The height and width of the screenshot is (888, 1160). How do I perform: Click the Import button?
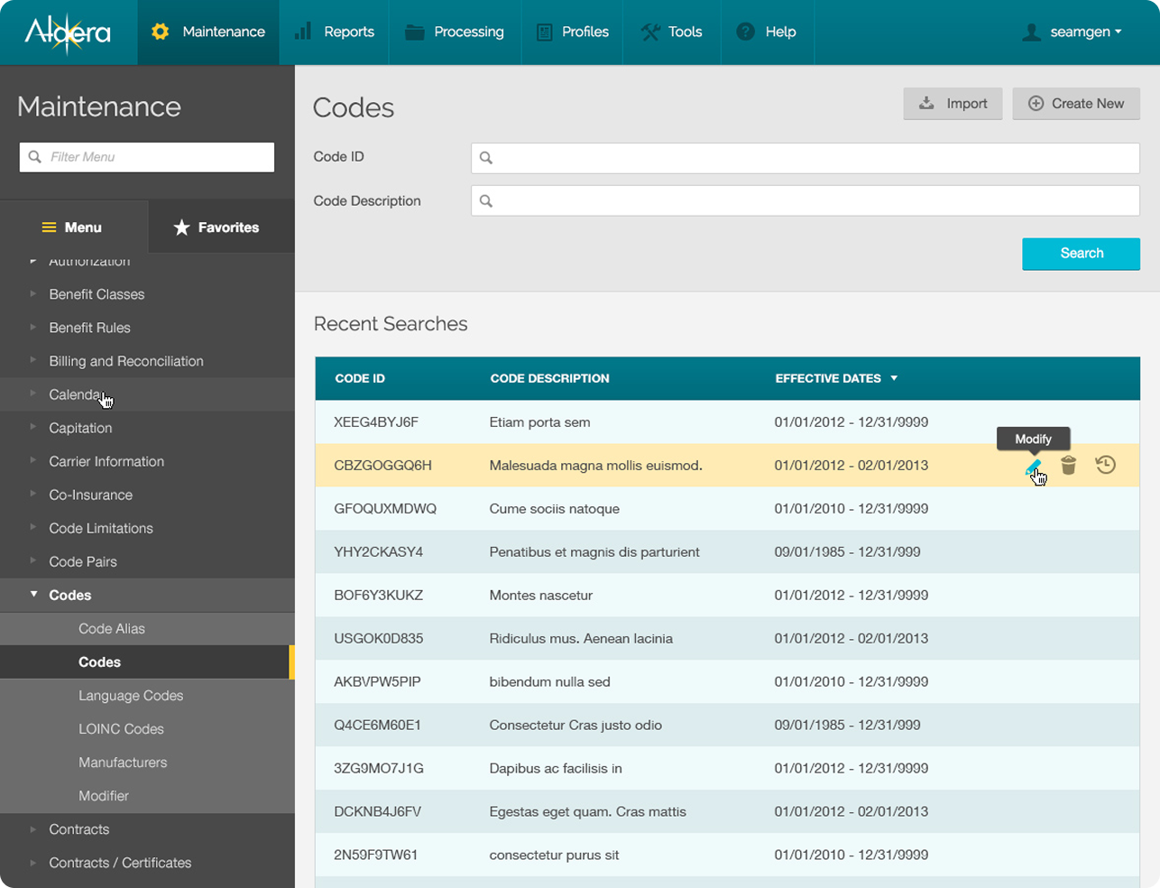pos(953,104)
